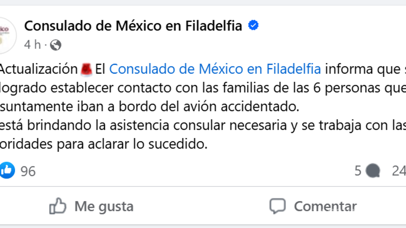Image resolution: width=406 pixels, height=228 pixels.
Task: Click the blue thumbs-up reaction icon
Action: coord(8,170)
